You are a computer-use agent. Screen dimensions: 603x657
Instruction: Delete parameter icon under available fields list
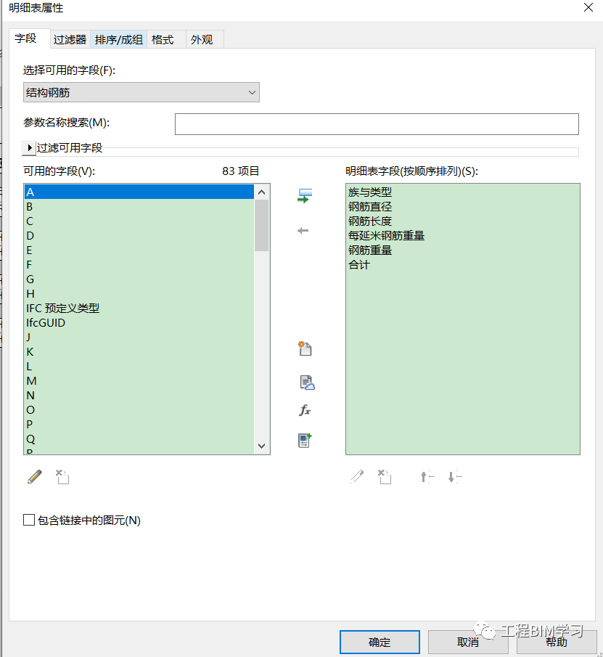[62, 477]
